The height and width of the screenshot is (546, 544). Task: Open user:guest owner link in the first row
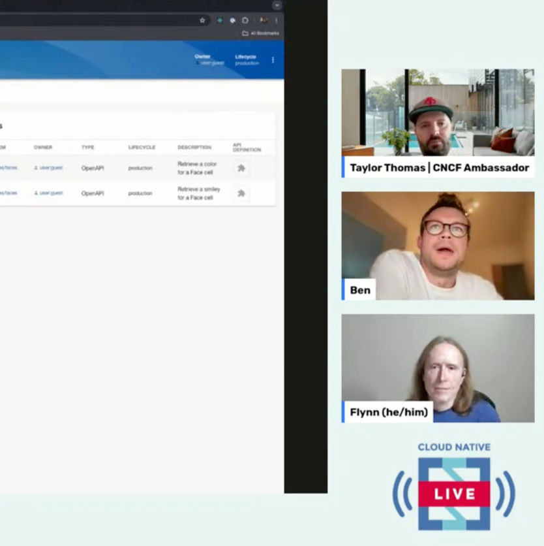click(x=49, y=168)
